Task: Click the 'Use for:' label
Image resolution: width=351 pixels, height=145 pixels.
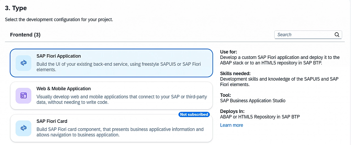Action: (x=228, y=52)
